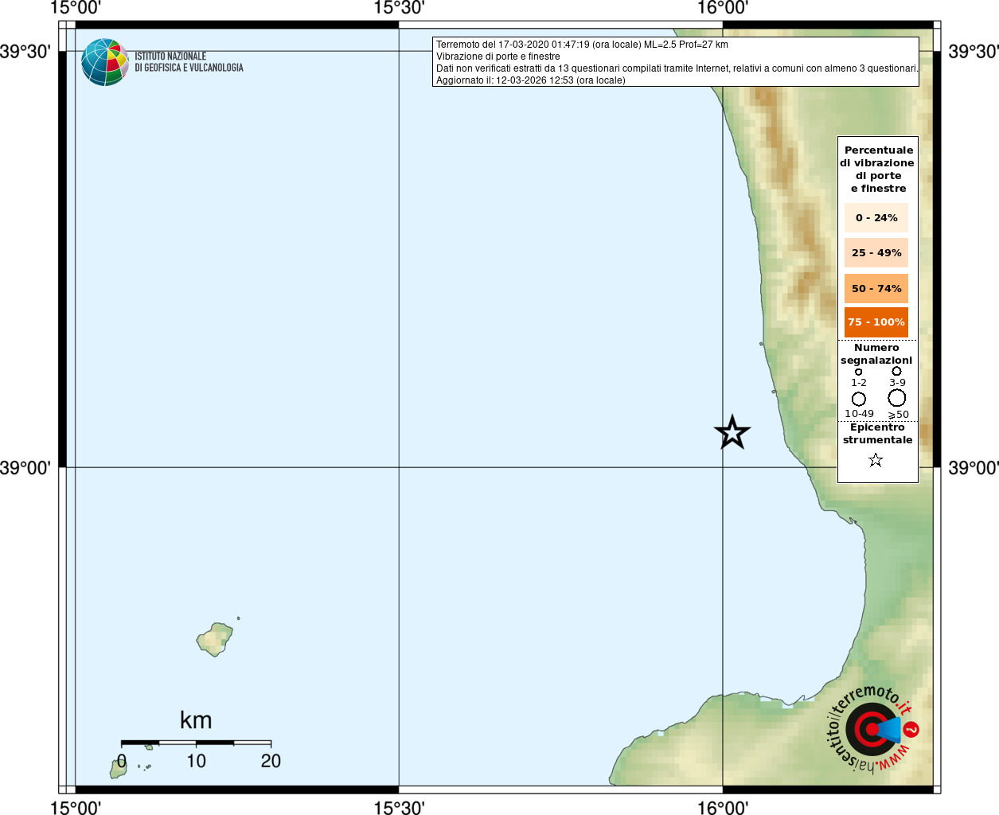
Task: Click the 'Percentuale di vibrazione' legend heading
Action: coord(877,169)
